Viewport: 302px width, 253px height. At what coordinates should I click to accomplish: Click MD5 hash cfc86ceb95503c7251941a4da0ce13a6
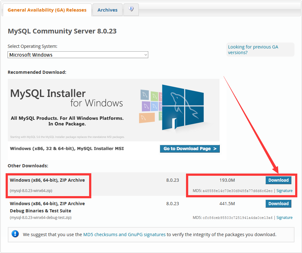(238, 218)
